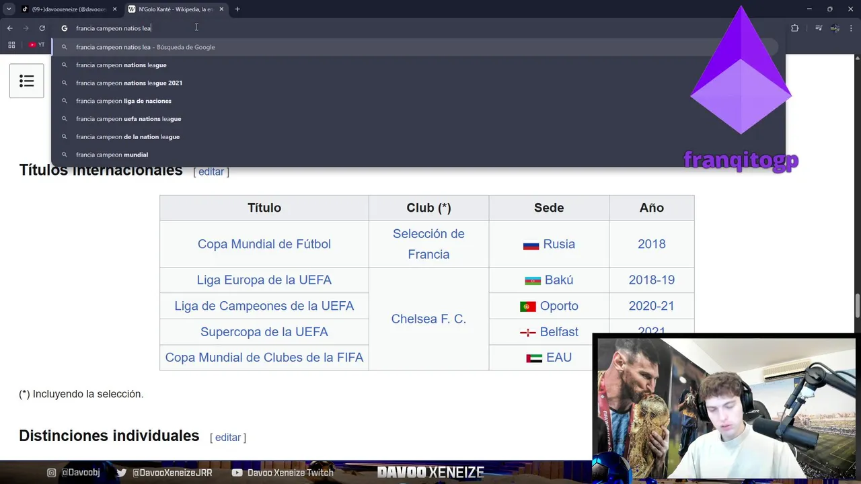Open the apps grid in bookmarks bar

click(x=11, y=45)
